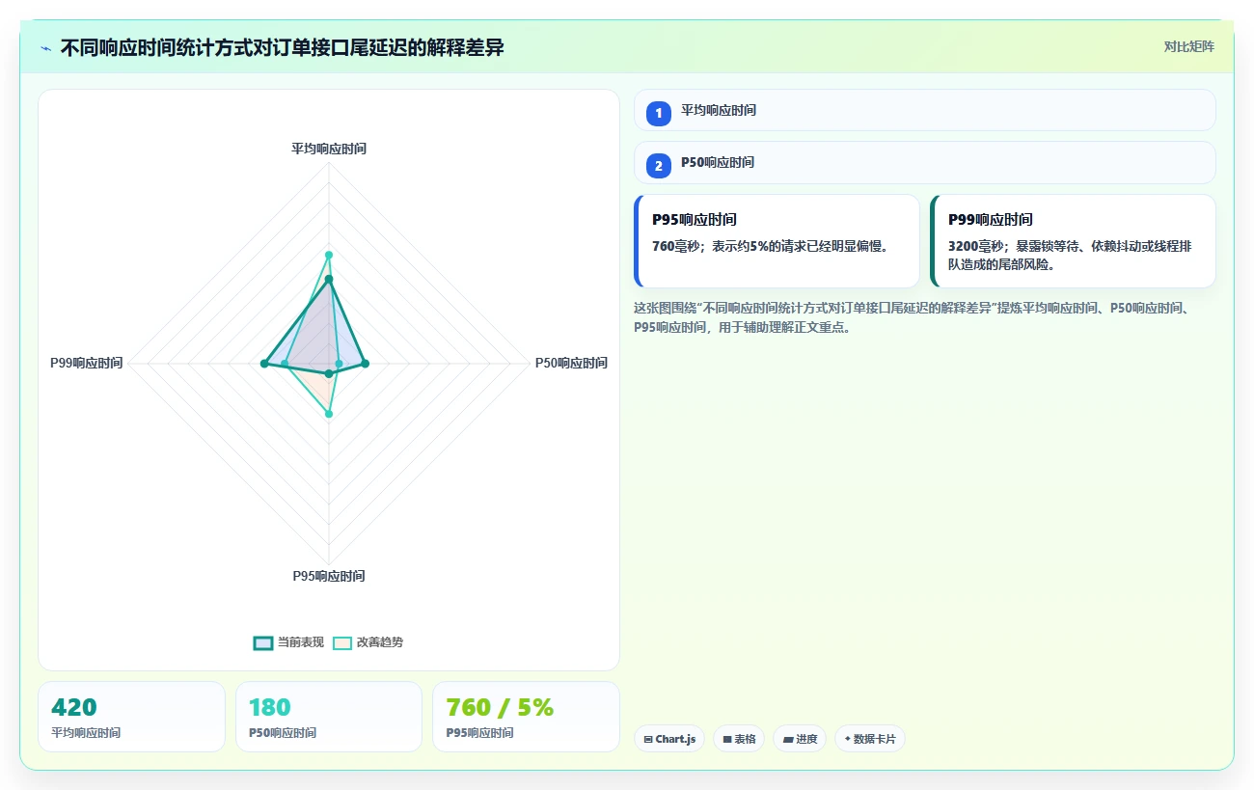This screenshot has width=1254, height=790.
Task: Toggle 当前表现 legend series
Action: tap(288, 642)
